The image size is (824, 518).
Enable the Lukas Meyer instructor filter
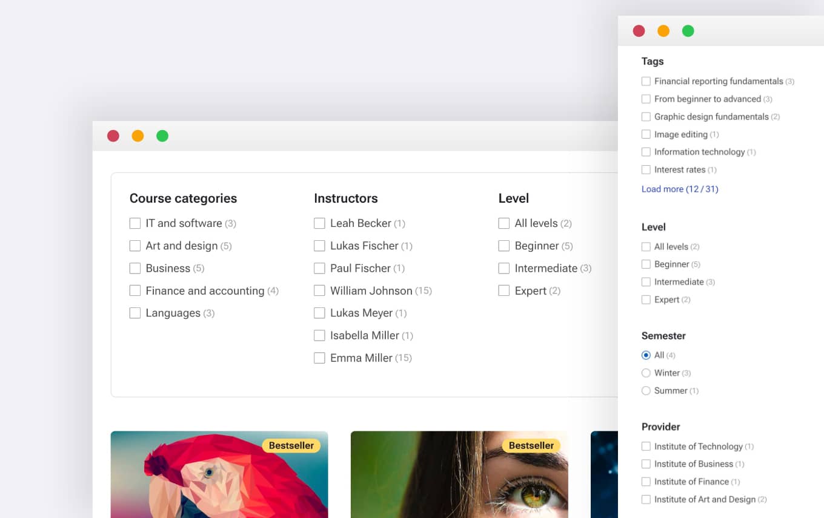(x=319, y=313)
